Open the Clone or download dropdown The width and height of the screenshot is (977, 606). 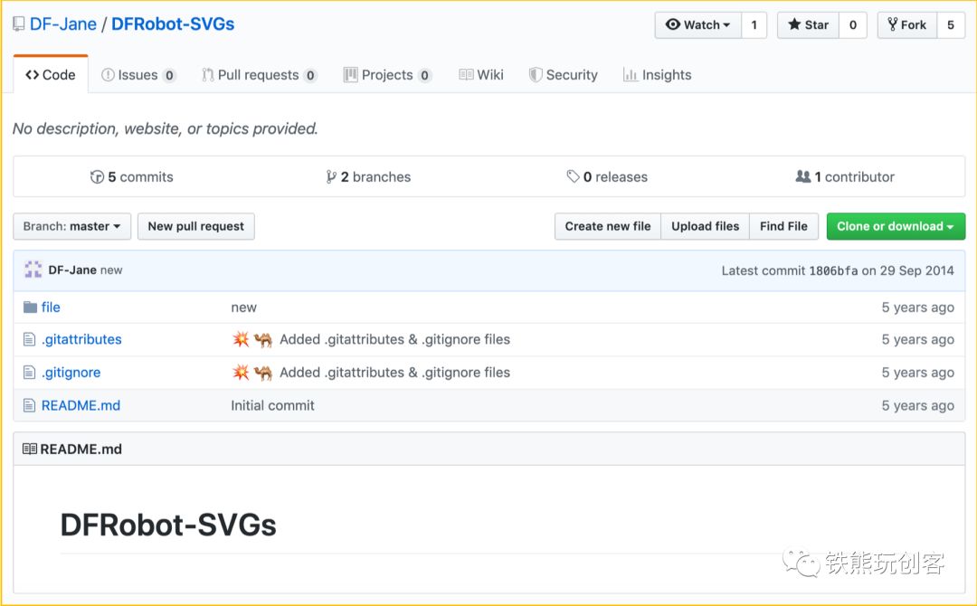coord(896,226)
